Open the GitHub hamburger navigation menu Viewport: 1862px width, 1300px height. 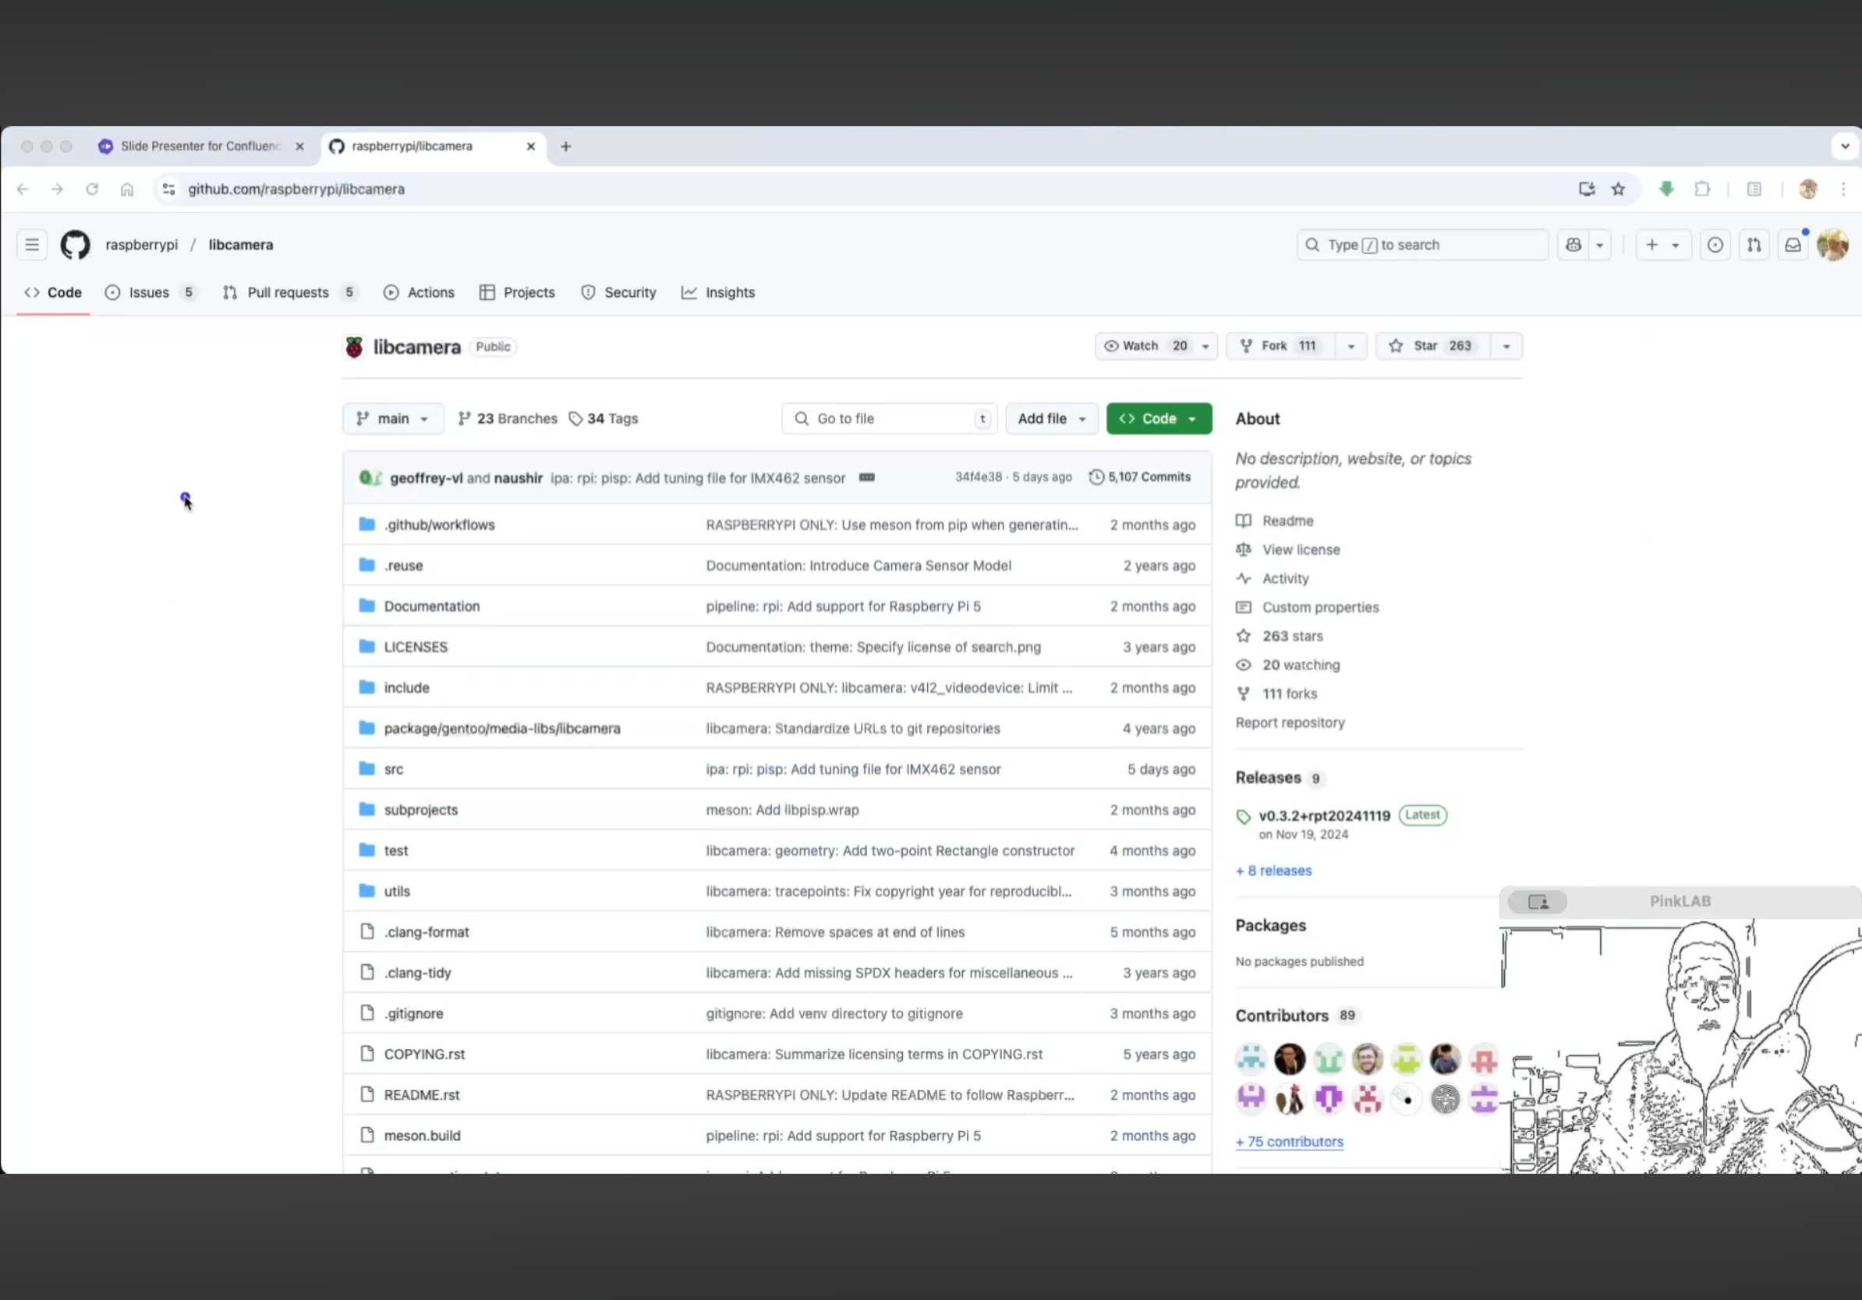[32, 245]
